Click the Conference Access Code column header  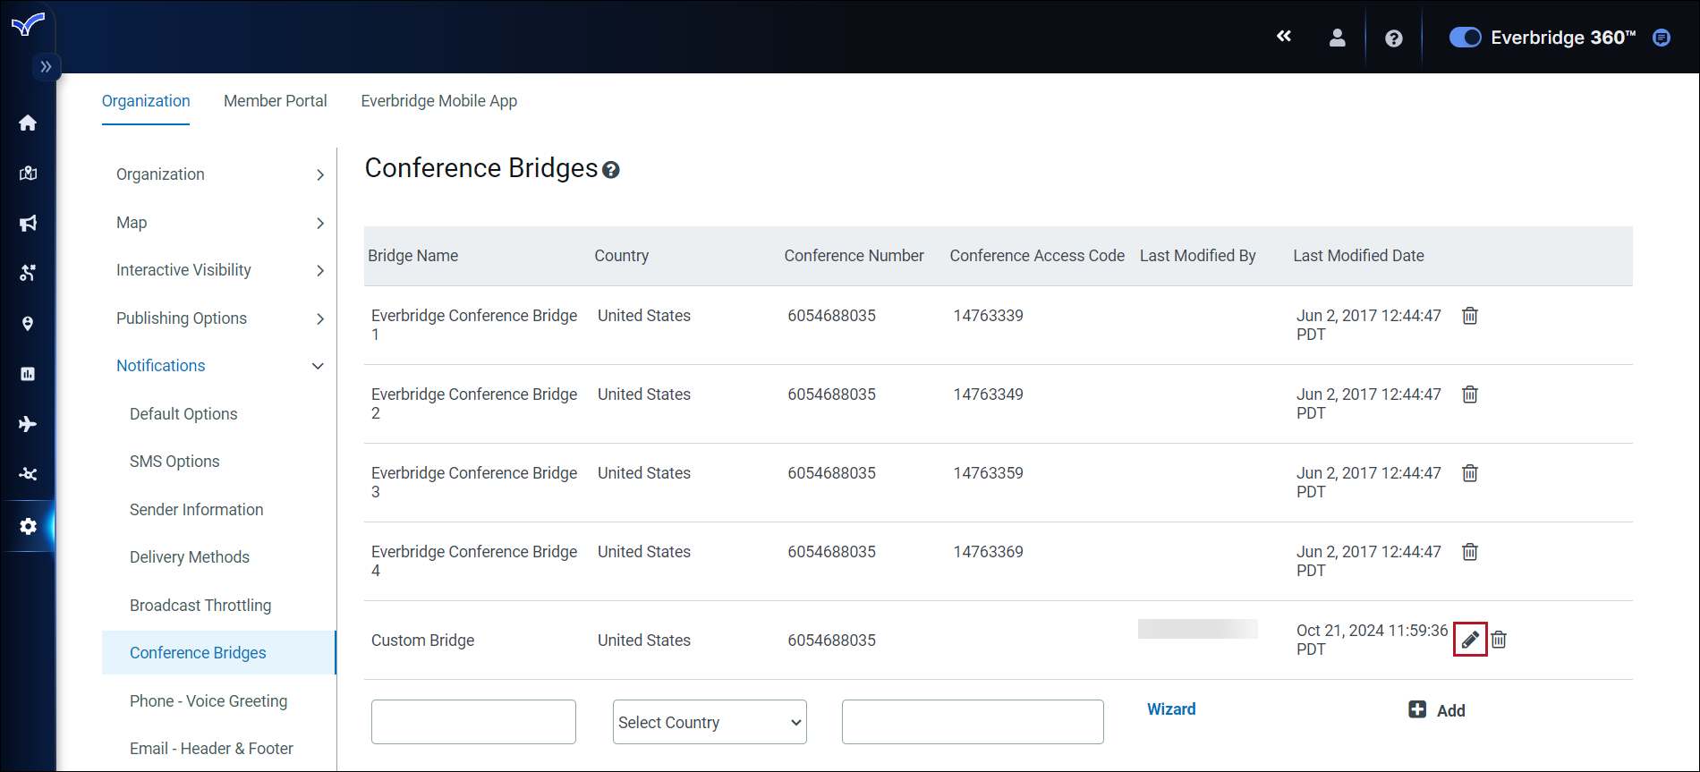pos(1037,256)
